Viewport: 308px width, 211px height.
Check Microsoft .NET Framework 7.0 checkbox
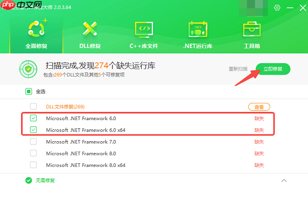[x=33, y=142]
